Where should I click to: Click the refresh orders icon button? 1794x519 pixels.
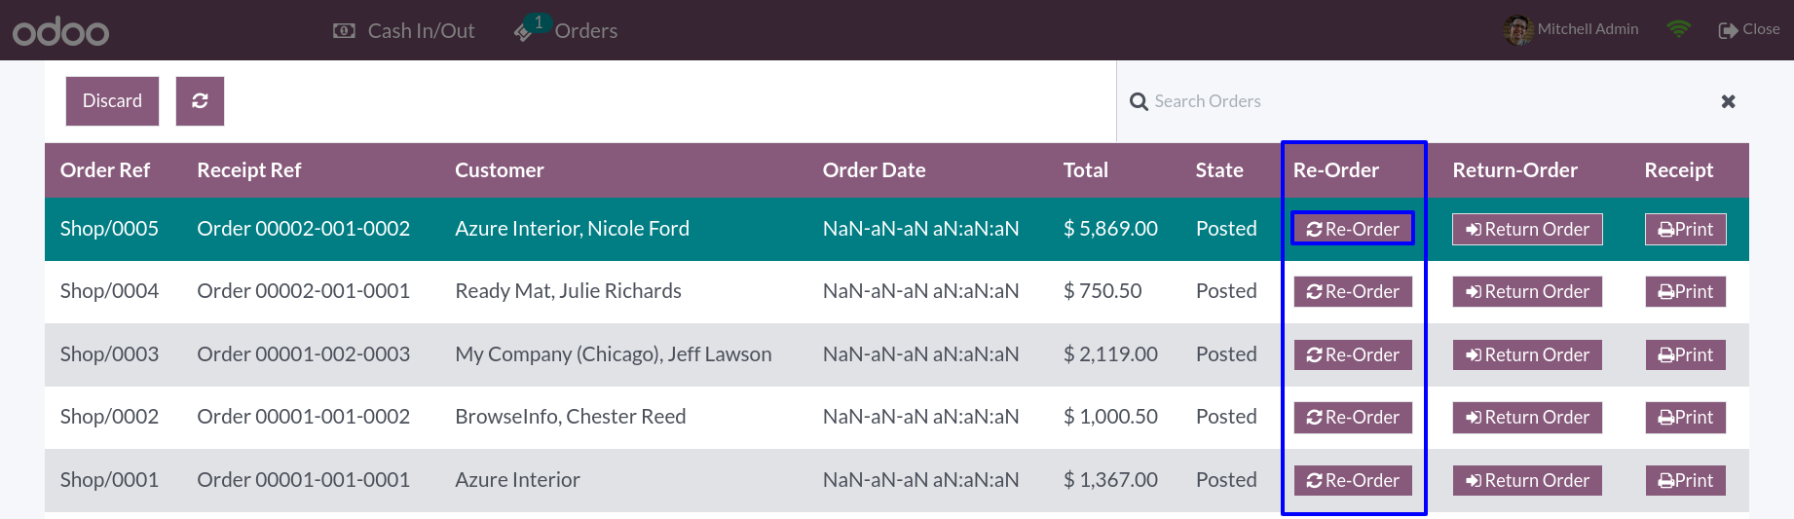tap(200, 101)
